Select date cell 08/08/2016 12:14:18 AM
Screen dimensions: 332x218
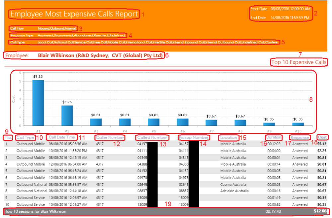(x=68, y=191)
